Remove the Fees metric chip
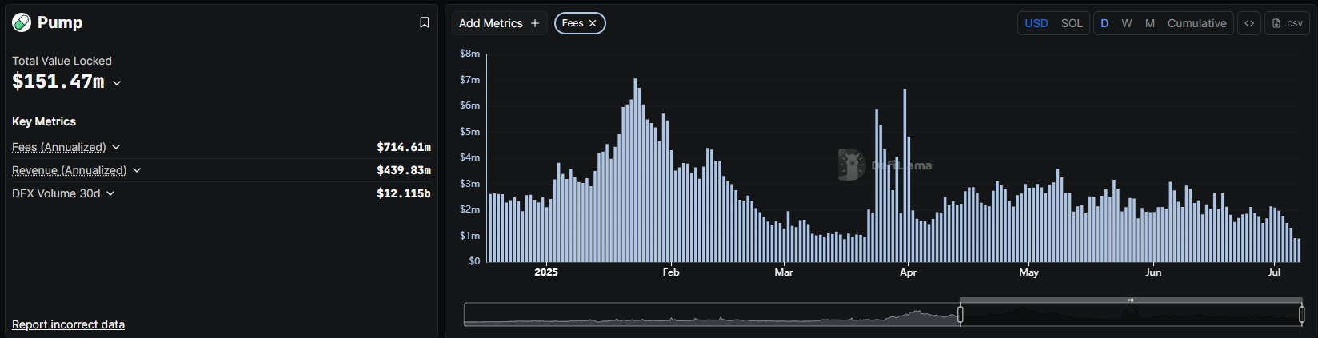 [x=593, y=23]
